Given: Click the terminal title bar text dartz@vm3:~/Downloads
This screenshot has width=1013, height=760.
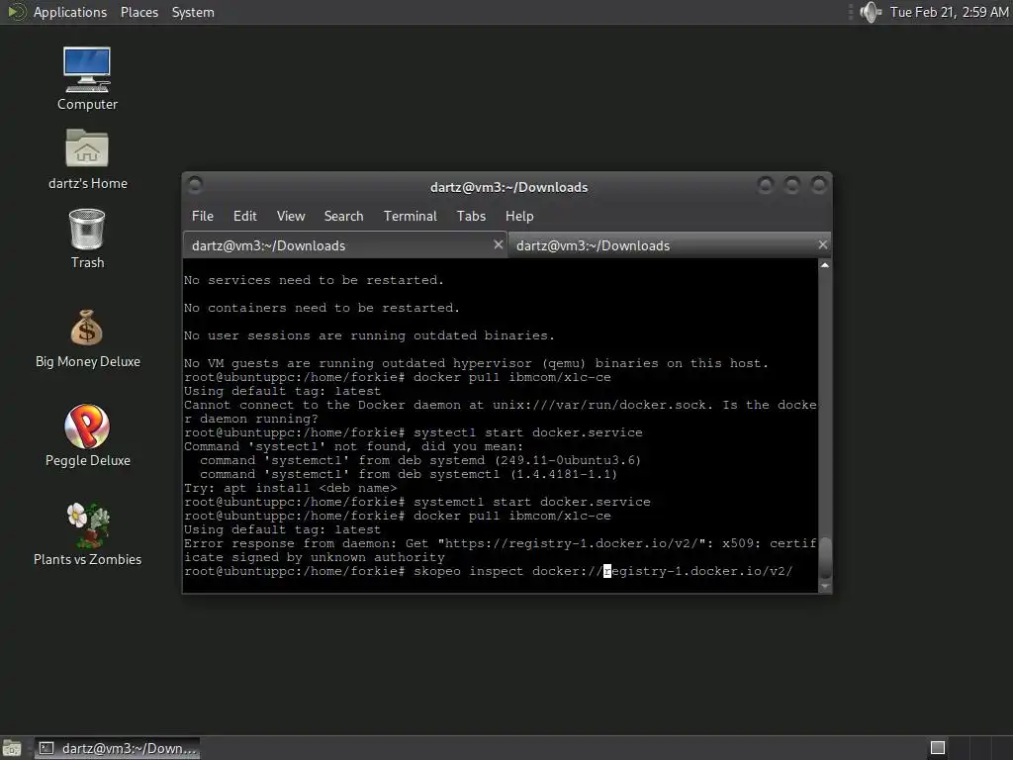Looking at the screenshot, I should tap(509, 187).
